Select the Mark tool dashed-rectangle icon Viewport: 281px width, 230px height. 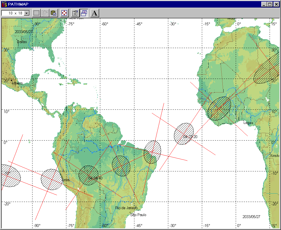click(36, 13)
